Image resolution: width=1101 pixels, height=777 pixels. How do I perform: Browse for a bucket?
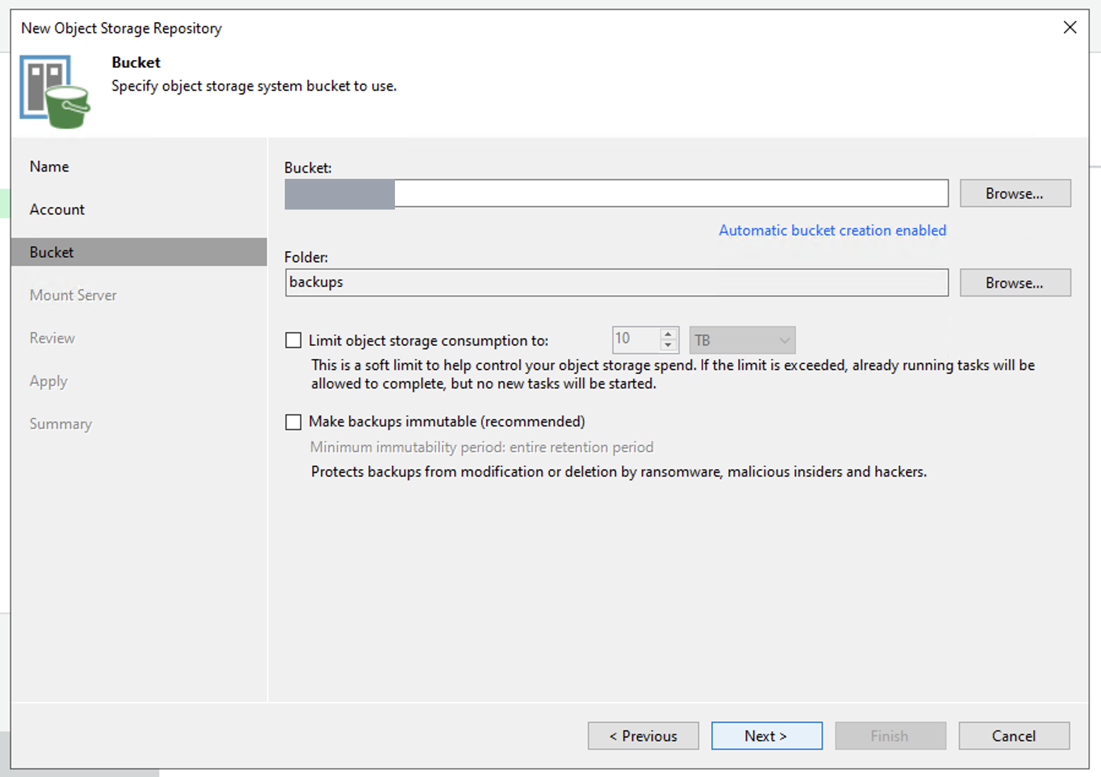tap(1015, 194)
